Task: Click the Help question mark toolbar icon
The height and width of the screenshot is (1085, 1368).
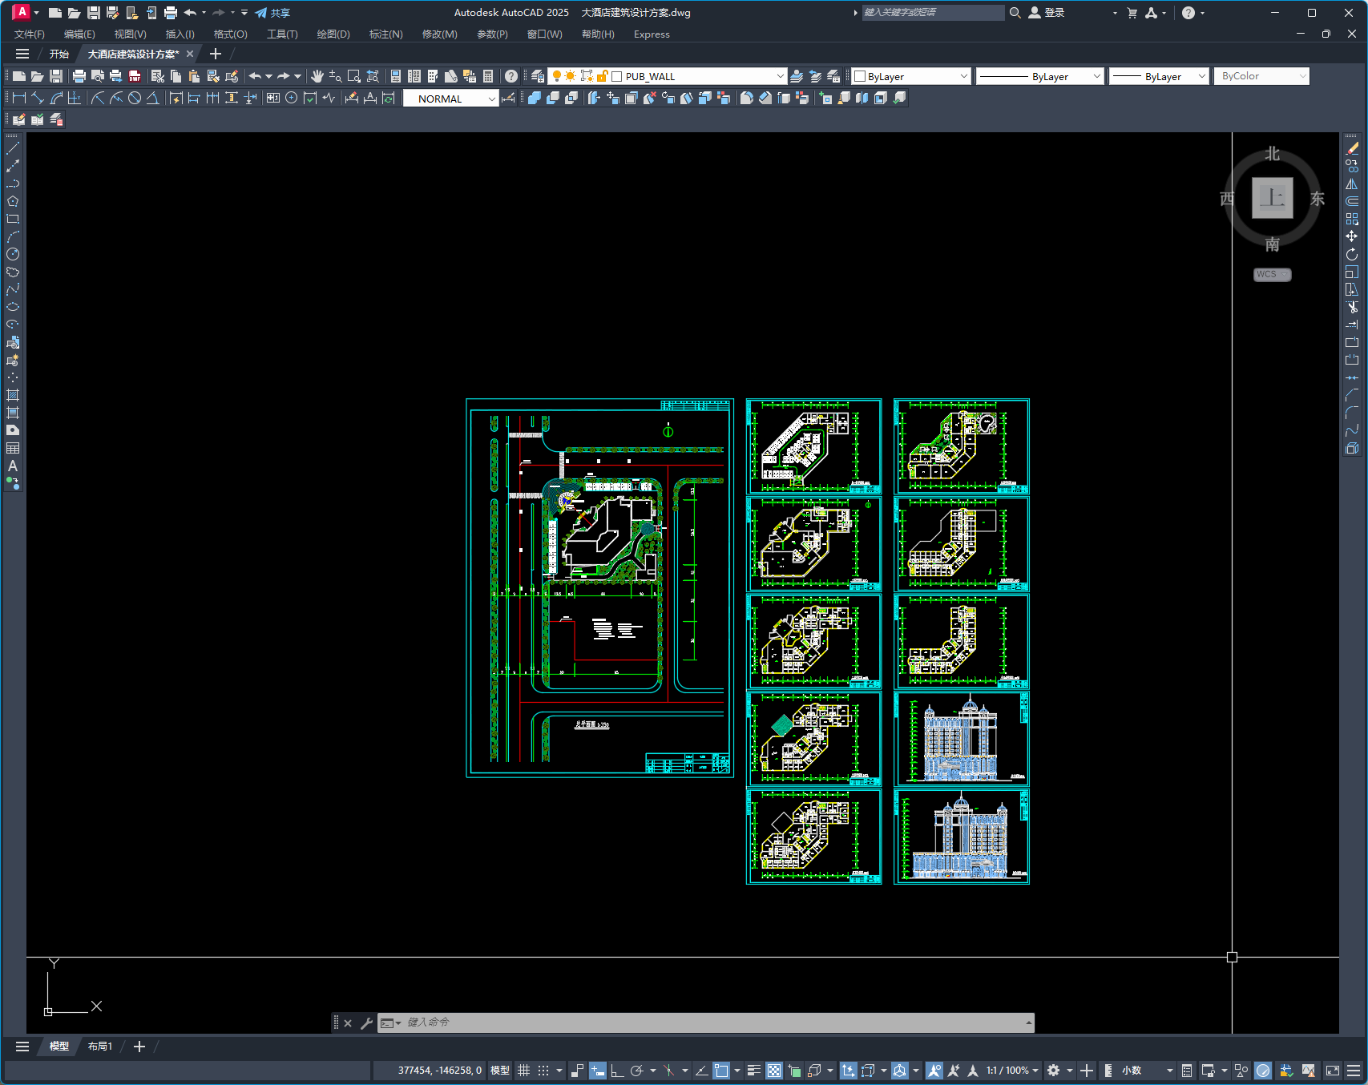Action: (x=511, y=76)
